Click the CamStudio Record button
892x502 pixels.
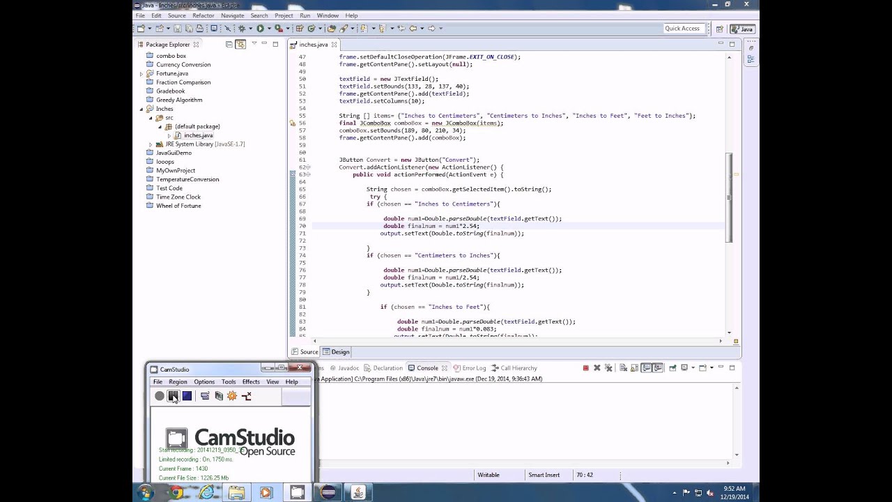160,396
